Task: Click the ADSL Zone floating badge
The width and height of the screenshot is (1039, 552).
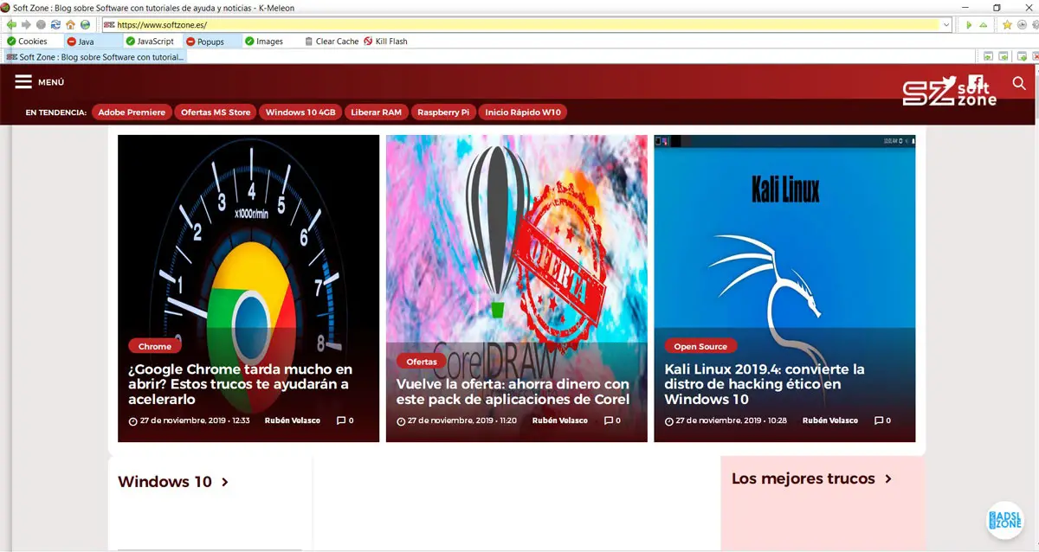Action: pos(1005,520)
